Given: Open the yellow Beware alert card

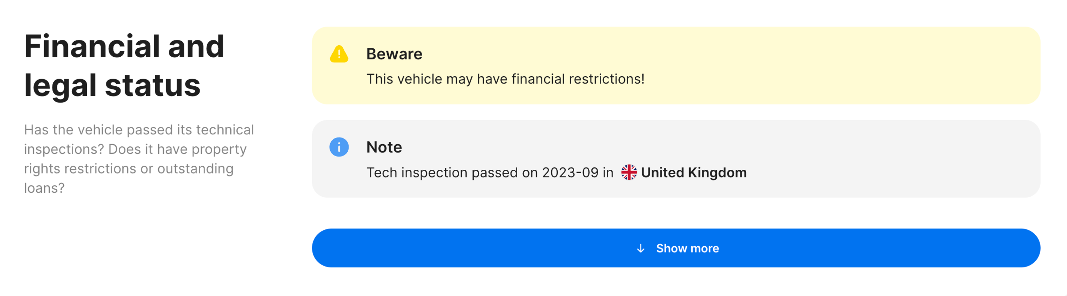Looking at the screenshot, I should (676, 66).
